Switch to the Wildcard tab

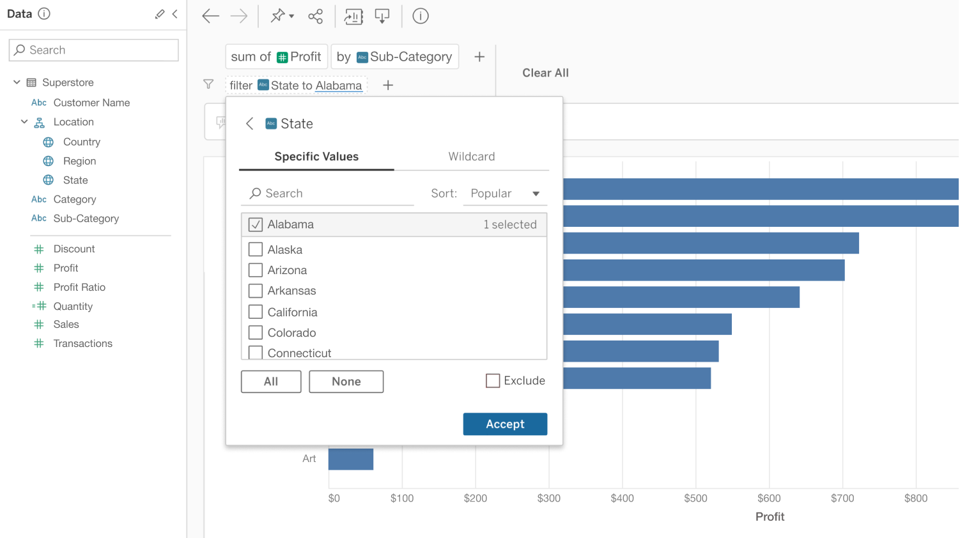point(472,157)
